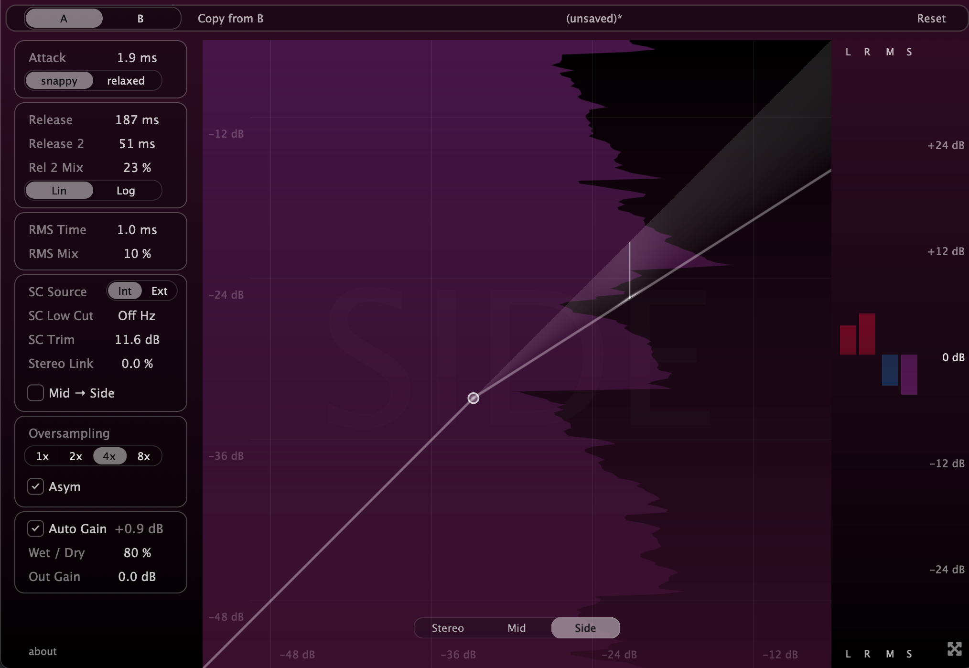Click the Wet / Dry value 80 %
The height and width of the screenshot is (668, 969).
[137, 553]
